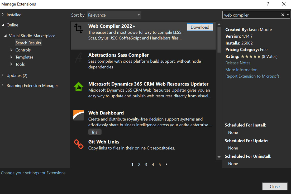Click the Close button

click(x=275, y=186)
